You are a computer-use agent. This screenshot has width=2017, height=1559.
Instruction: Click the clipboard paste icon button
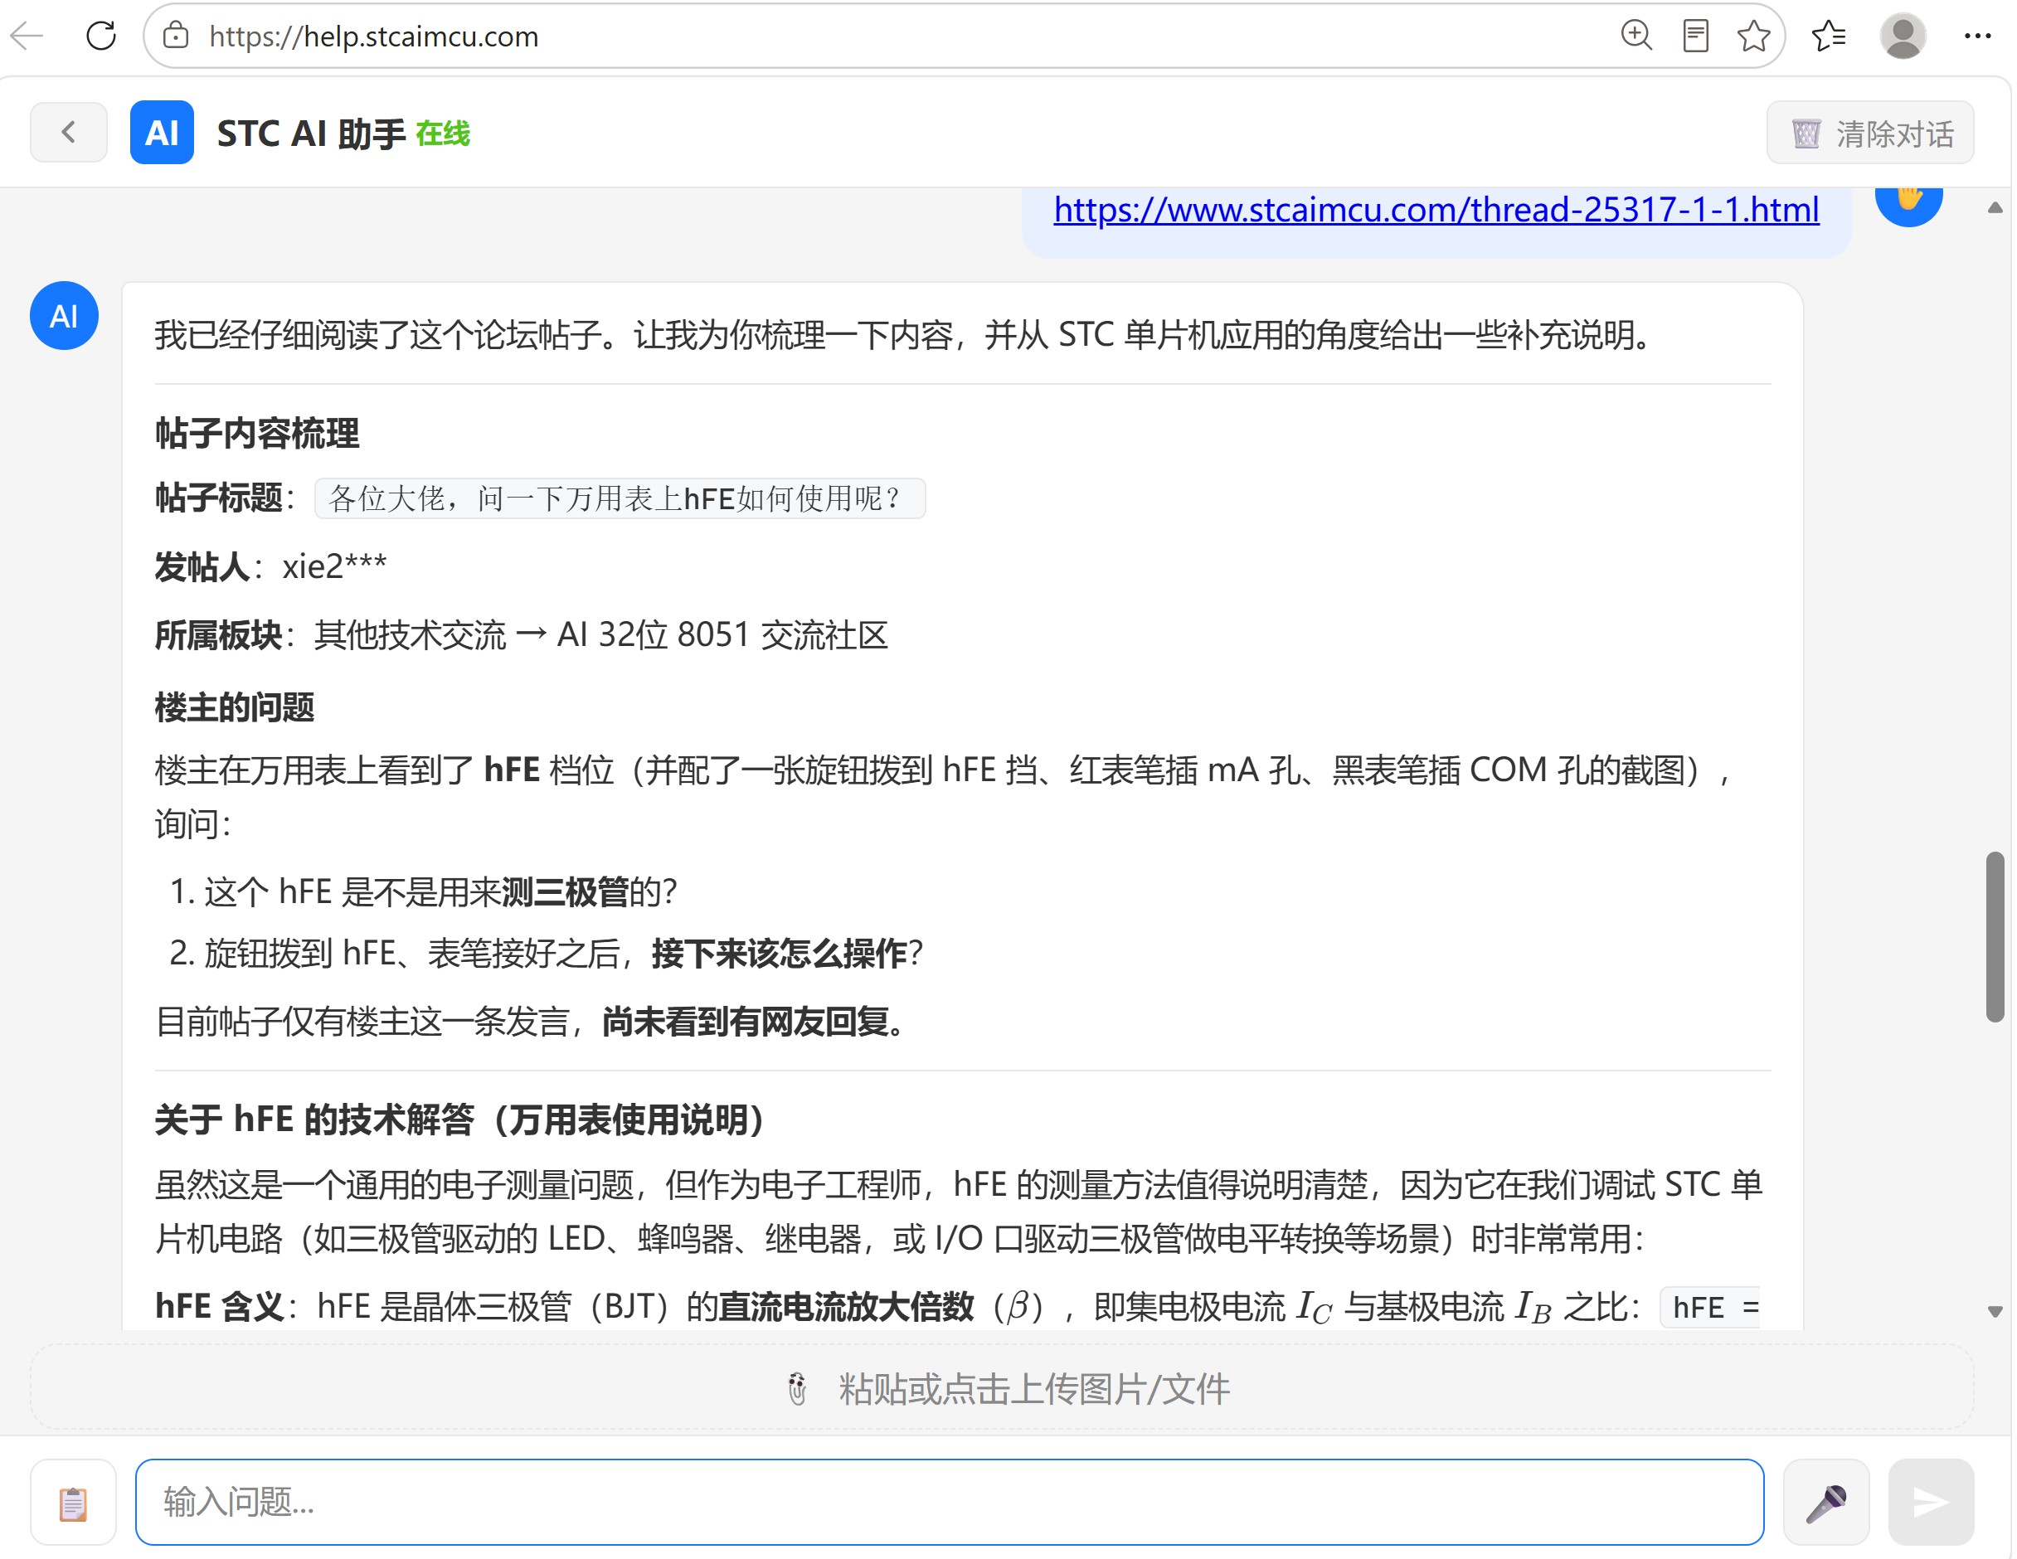coord(73,1502)
